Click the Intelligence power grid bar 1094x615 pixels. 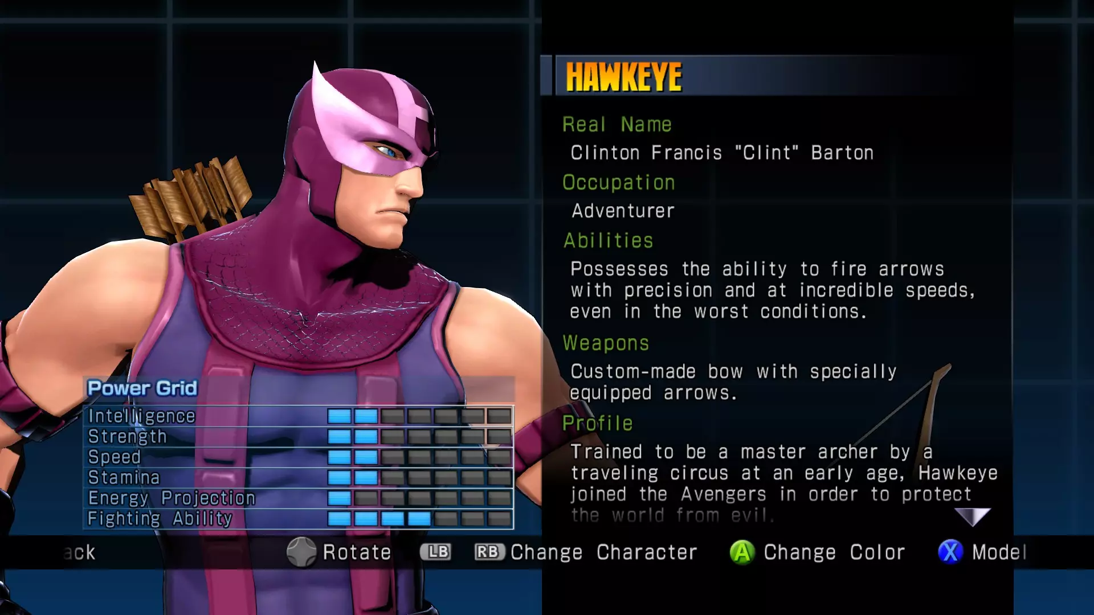pos(419,416)
